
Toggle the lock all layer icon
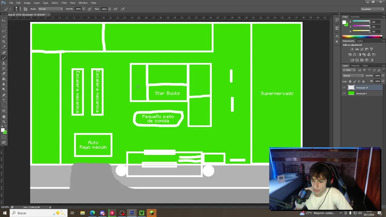pyautogui.click(x=363, y=81)
